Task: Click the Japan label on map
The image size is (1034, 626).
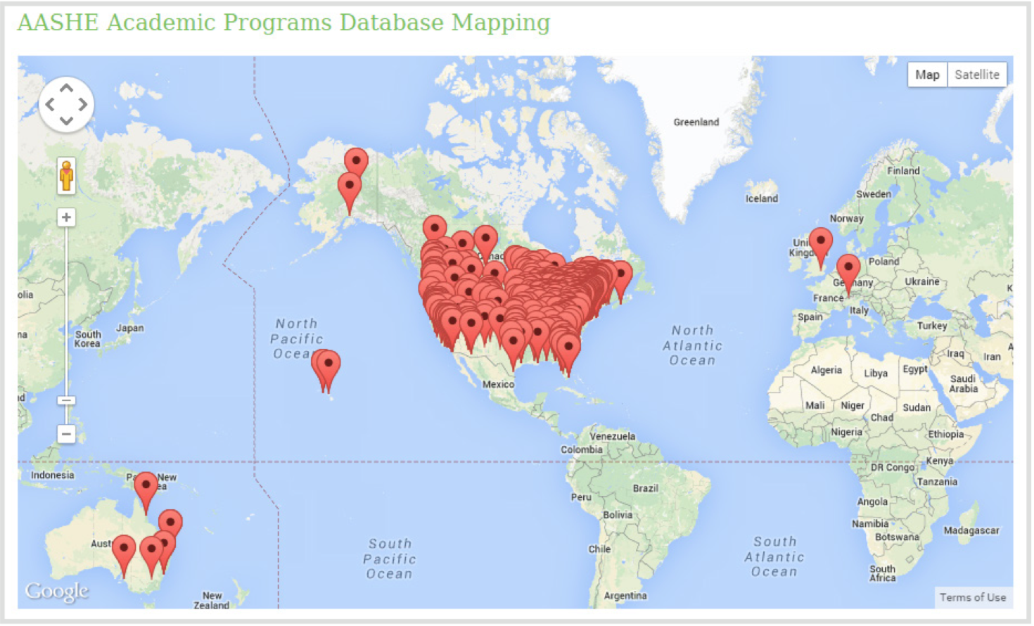Action: (129, 328)
